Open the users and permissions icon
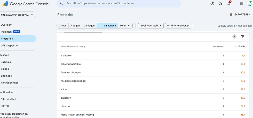This screenshot has width=253, height=118. click(x=220, y=3)
